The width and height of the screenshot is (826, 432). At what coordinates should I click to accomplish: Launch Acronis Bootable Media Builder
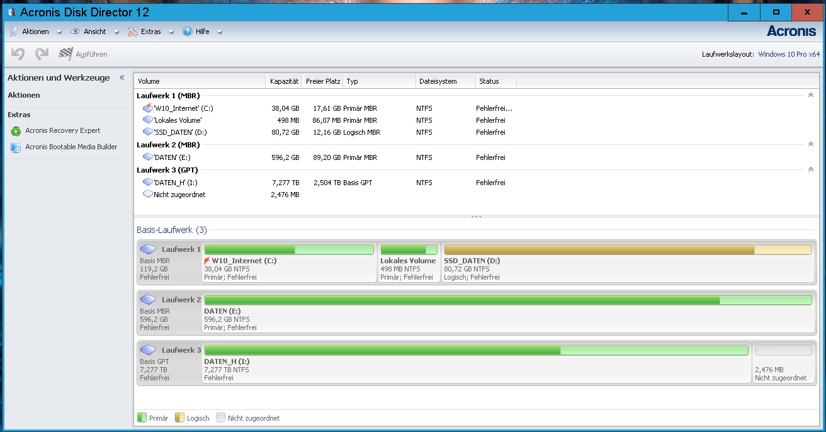[71, 147]
